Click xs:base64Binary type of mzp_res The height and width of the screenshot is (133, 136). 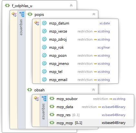(x=114, y=115)
